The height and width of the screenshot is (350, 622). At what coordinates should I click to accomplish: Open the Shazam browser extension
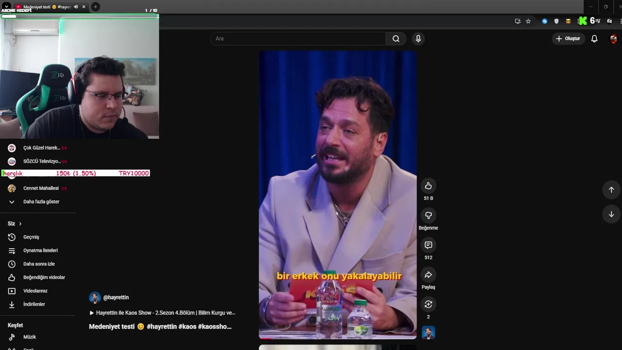click(545, 21)
